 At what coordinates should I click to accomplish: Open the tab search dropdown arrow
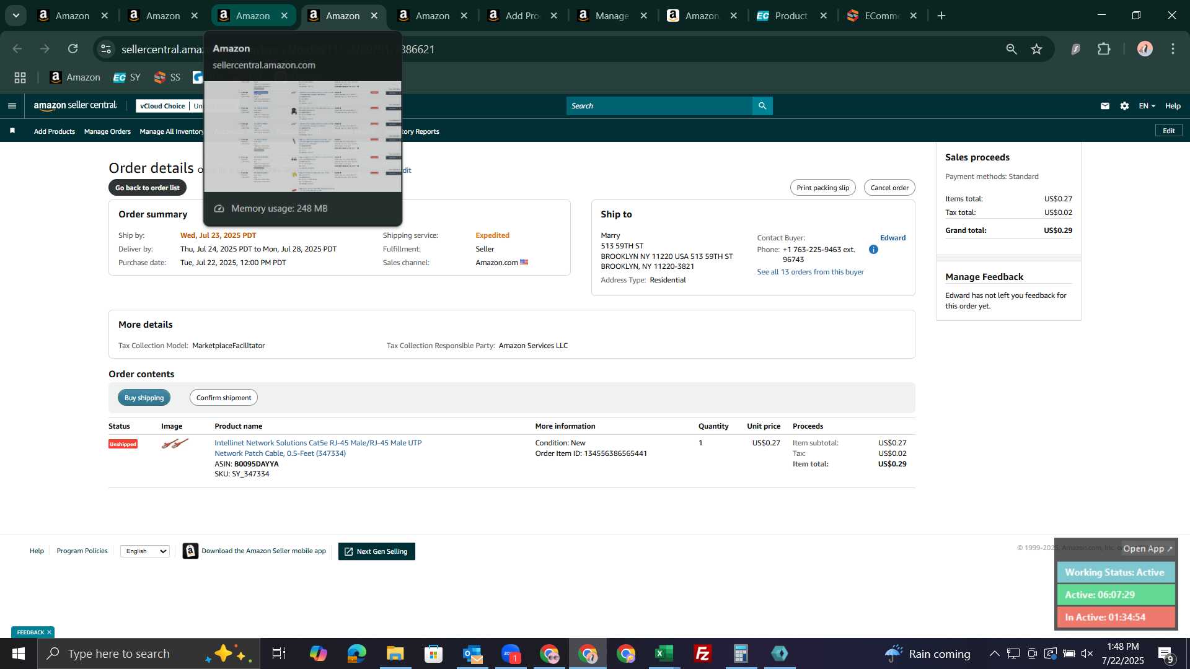[x=15, y=15]
